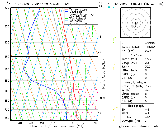The height and width of the screenshot is (128, 166).
Task: Click the SREH value -1
Action: (x=147, y=113)
